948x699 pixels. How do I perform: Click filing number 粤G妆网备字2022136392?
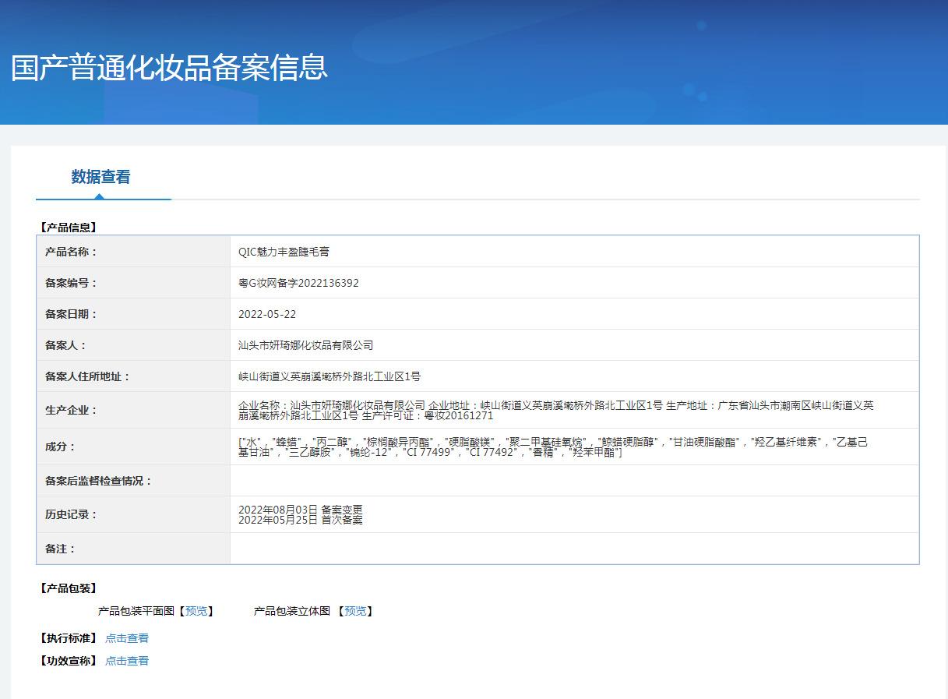(x=298, y=283)
